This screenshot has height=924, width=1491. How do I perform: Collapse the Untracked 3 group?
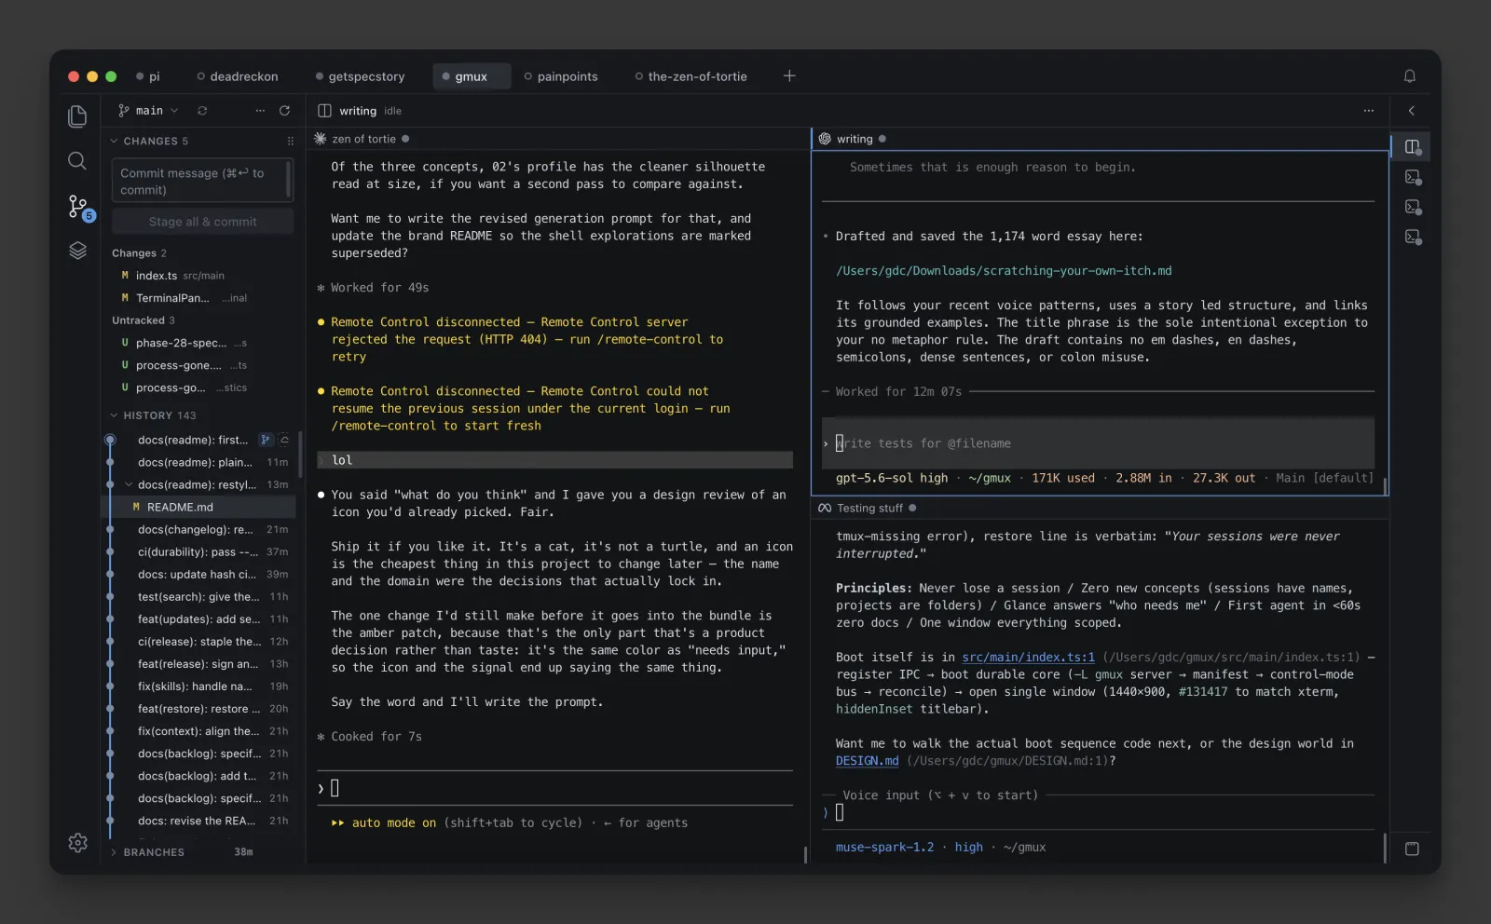coord(143,320)
